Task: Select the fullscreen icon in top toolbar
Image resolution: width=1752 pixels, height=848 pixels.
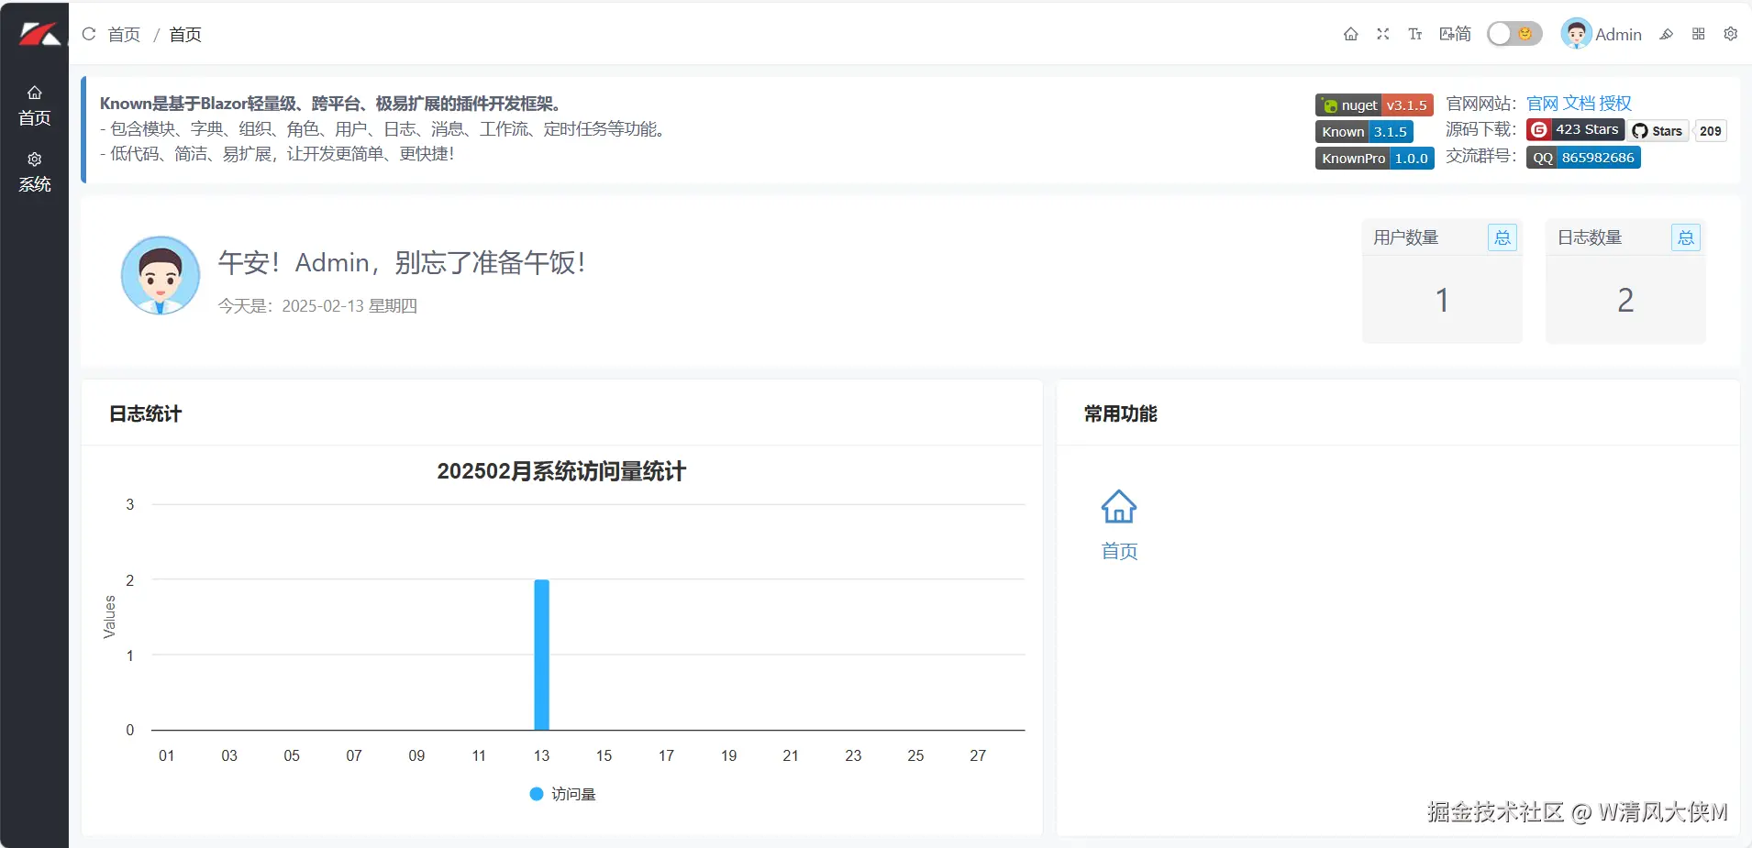Action: (x=1382, y=34)
